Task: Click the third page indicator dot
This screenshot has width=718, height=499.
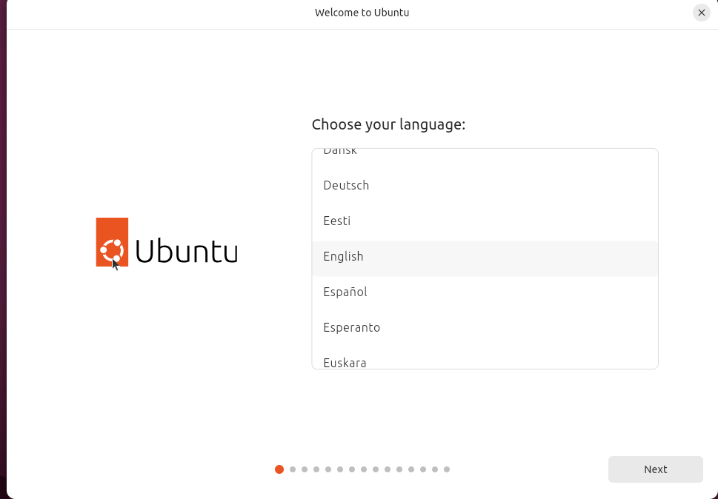Action: tap(305, 469)
